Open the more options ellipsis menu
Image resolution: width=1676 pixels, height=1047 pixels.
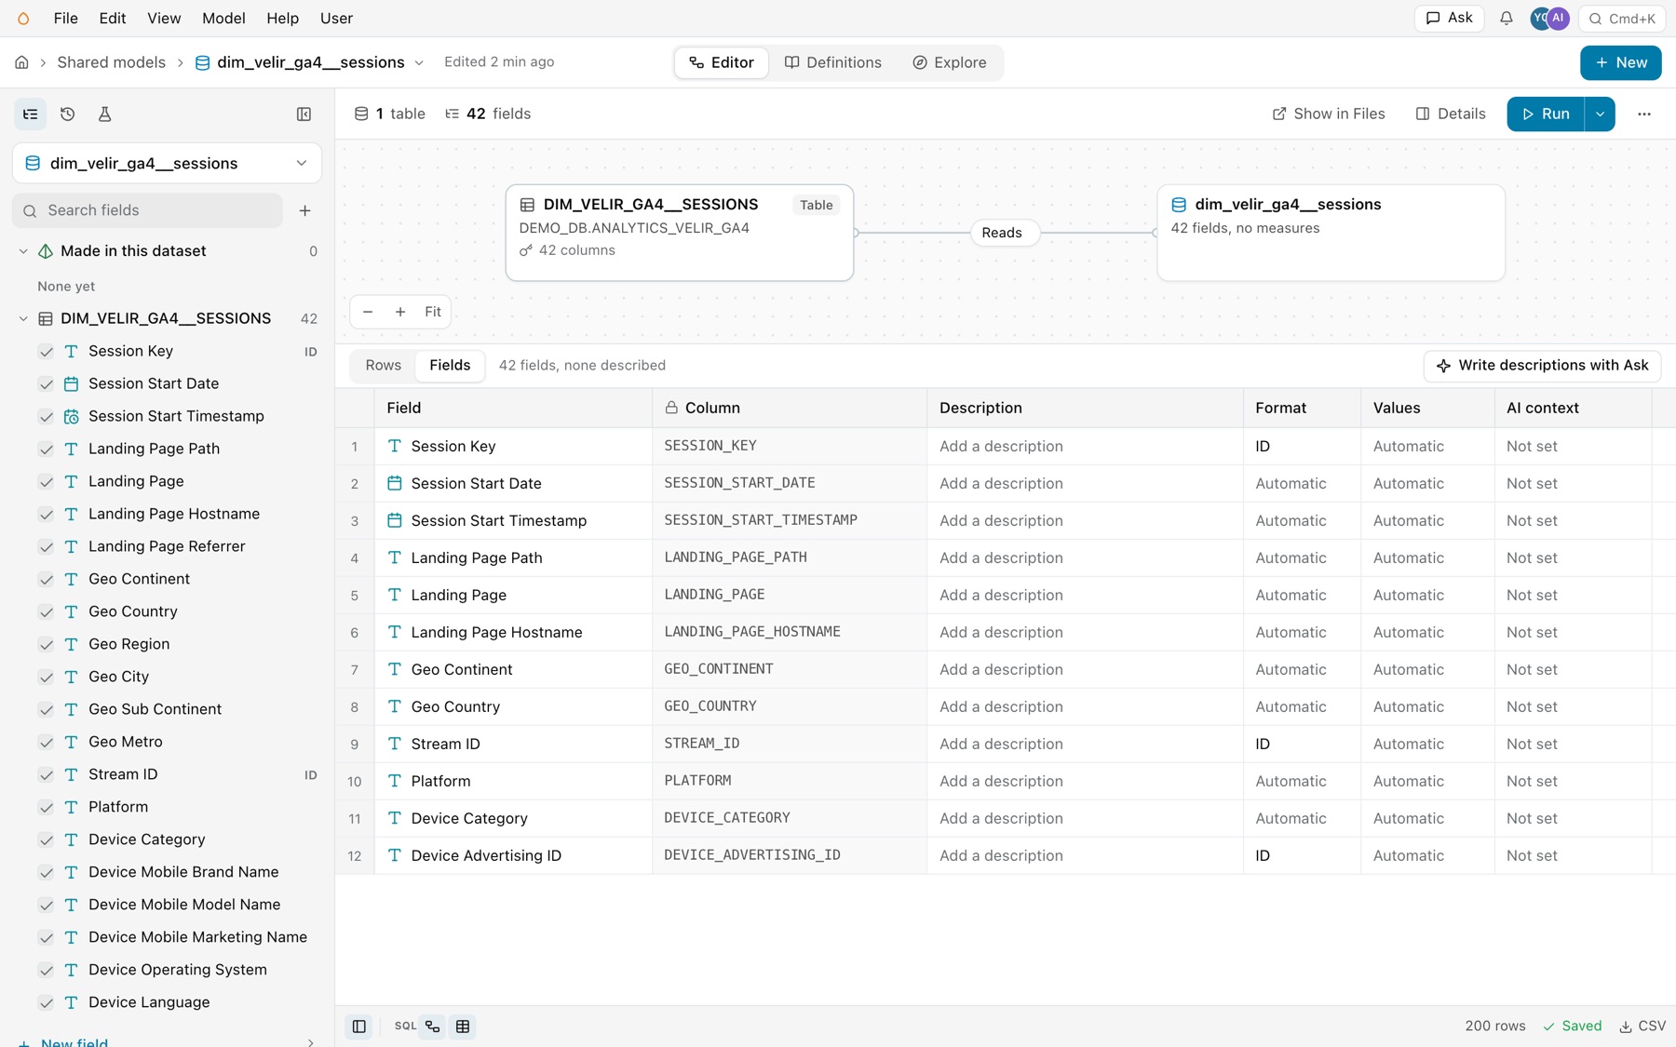tap(1643, 114)
